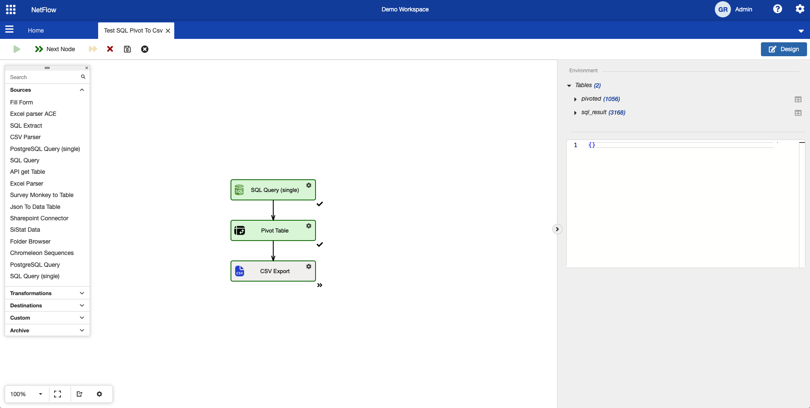The width and height of the screenshot is (810, 408).
Task: Click the green Run play icon
Action: [17, 49]
